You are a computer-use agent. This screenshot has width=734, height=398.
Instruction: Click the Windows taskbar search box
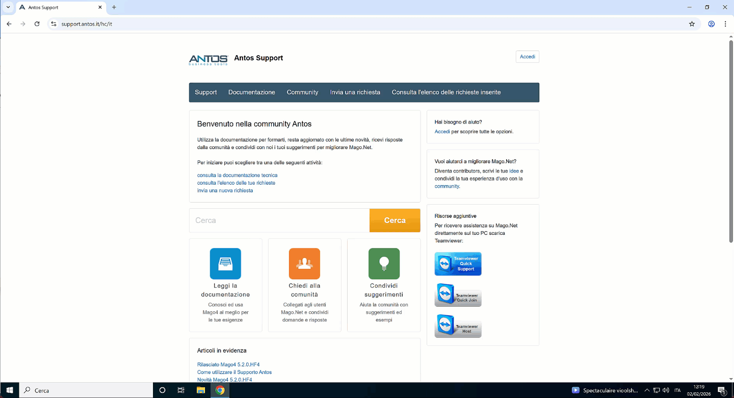coord(86,390)
